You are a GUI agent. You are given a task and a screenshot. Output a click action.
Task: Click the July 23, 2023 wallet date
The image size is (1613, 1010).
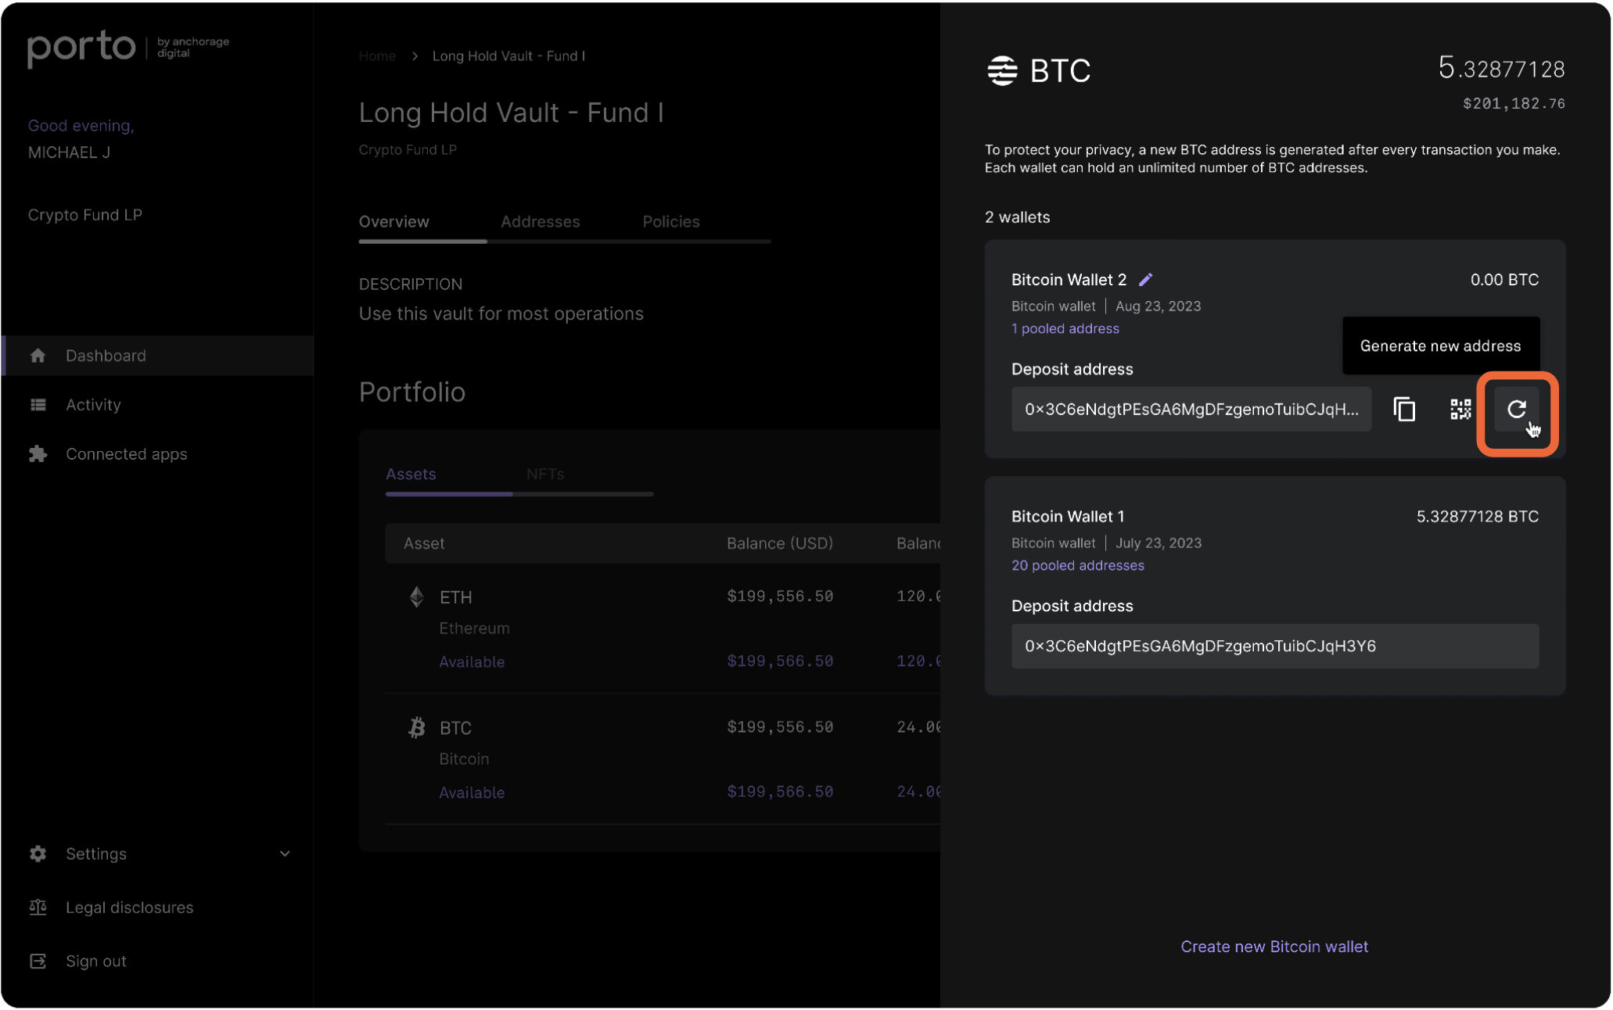pos(1159,543)
